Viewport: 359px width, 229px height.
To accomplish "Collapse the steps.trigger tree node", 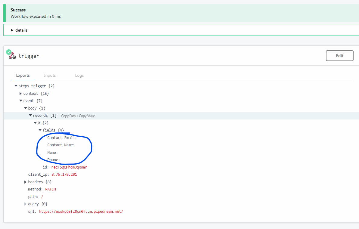I will (16, 86).
